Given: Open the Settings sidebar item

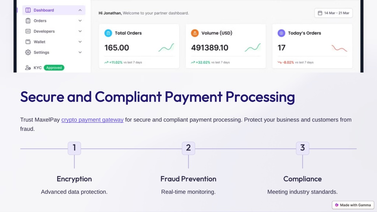Looking at the screenshot, I should tap(54, 52).
